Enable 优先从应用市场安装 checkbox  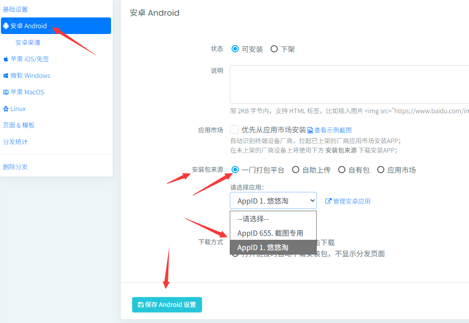pyautogui.click(x=234, y=130)
